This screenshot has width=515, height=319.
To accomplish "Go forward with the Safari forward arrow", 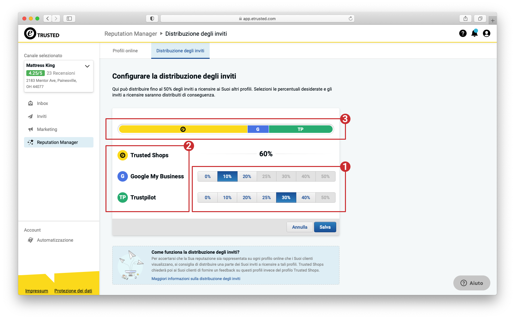I will tap(56, 19).
